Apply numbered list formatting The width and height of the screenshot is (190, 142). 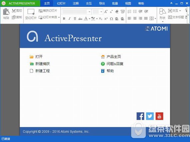(130, 12)
